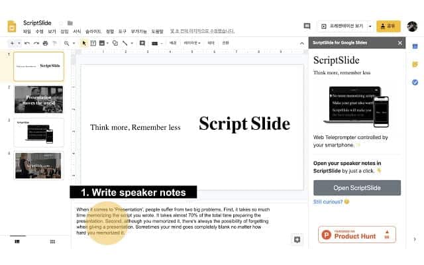Select slide 3 thumbnail with laptop and phone
This screenshot has width=424, height=265.
pyautogui.click(x=38, y=132)
